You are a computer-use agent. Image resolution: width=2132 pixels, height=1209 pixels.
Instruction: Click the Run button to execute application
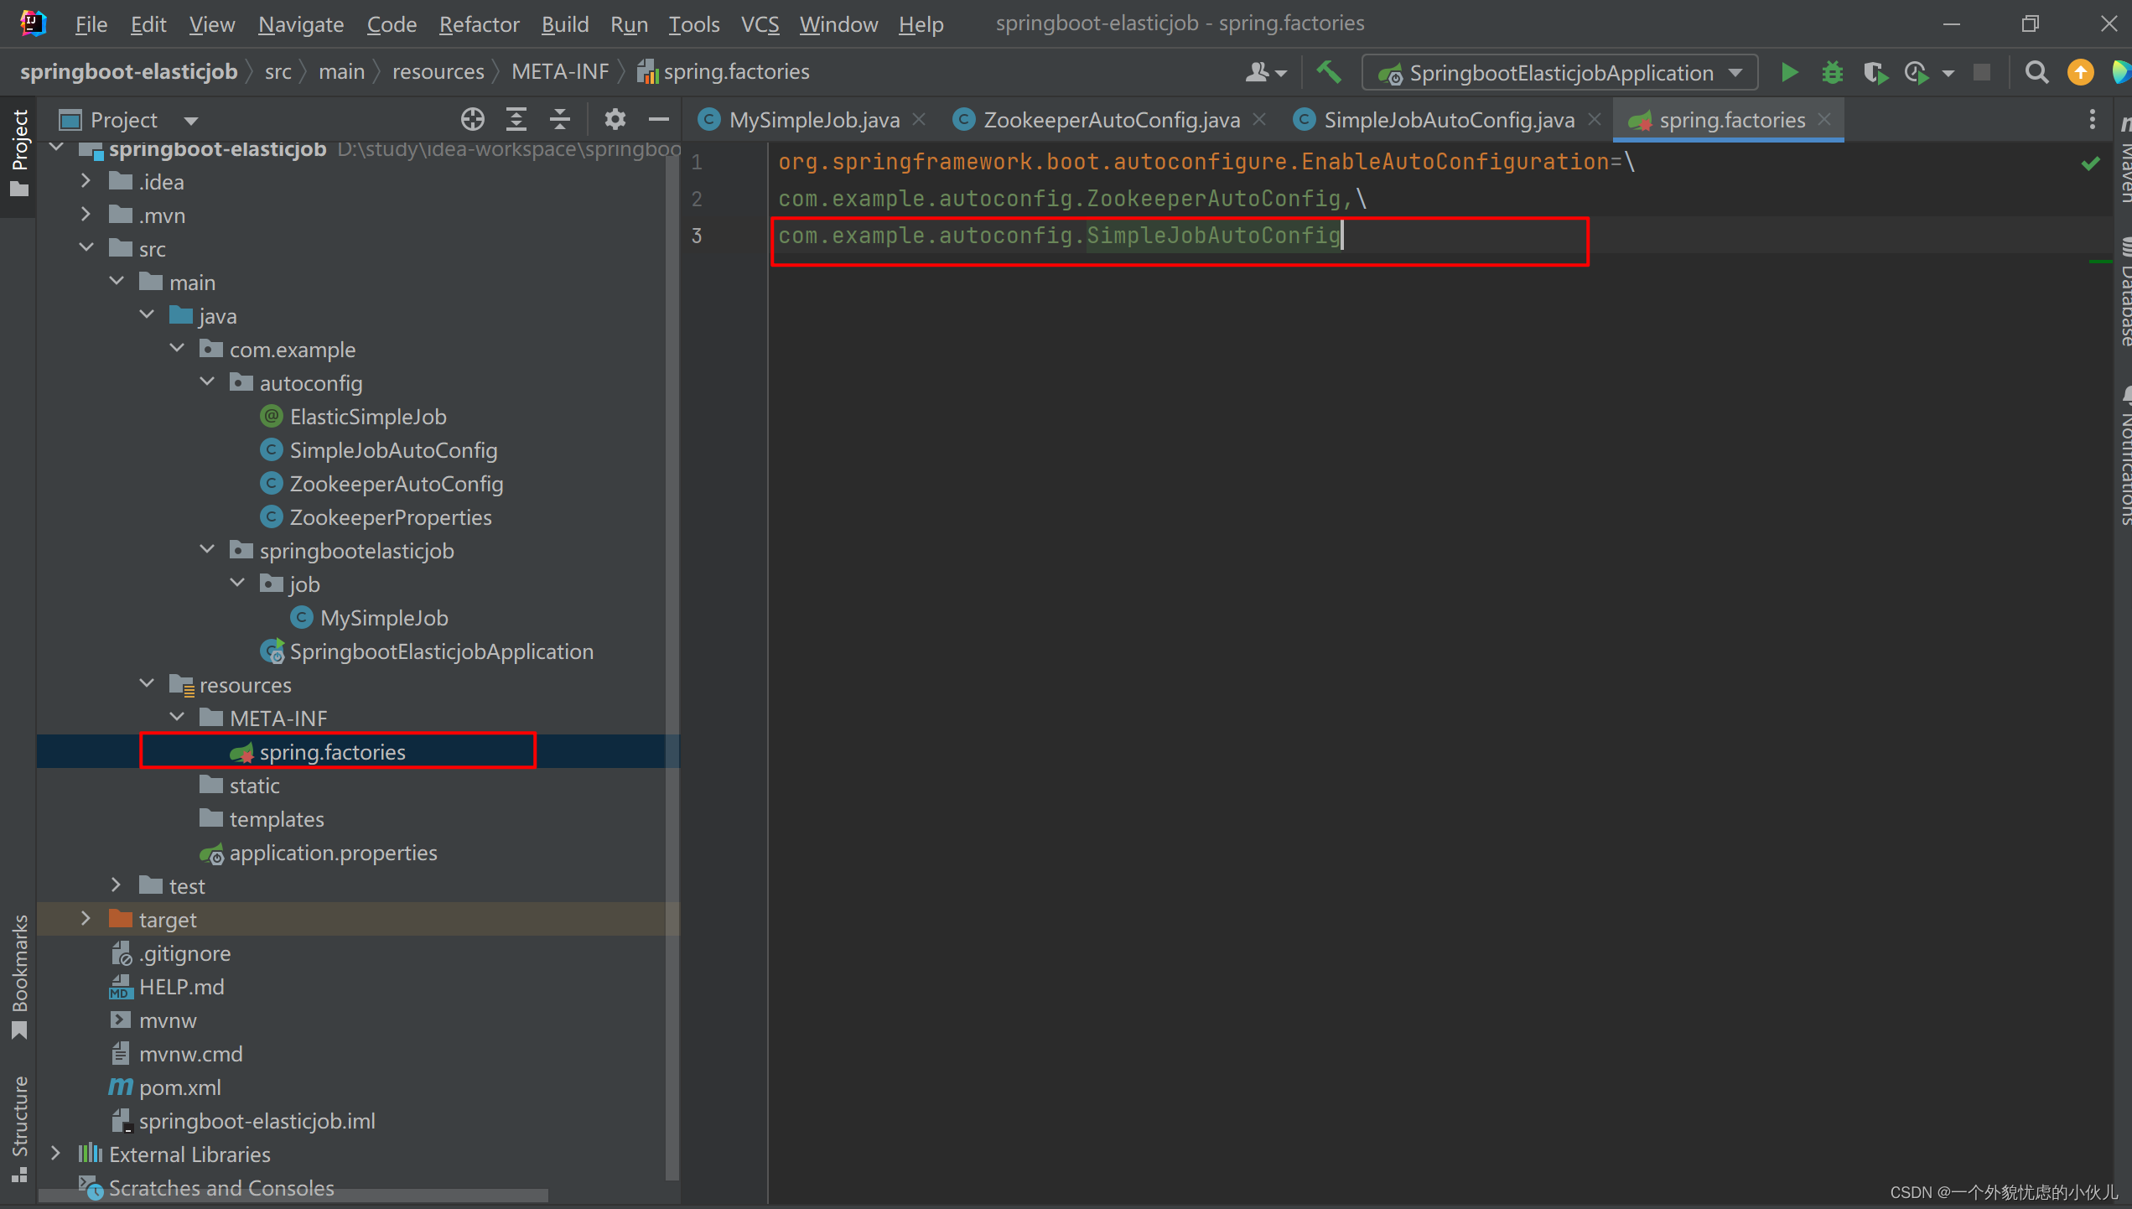tap(1789, 72)
